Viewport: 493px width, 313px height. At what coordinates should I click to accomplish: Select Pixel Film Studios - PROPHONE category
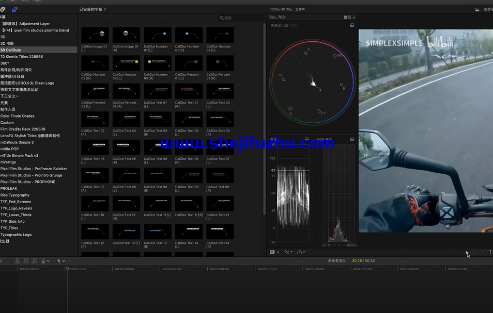tap(38, 182)
